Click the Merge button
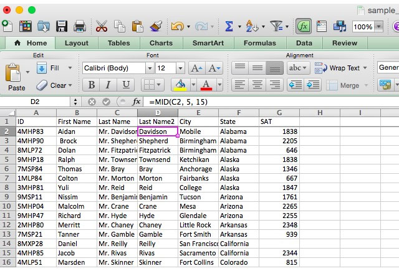This screenshot has height=271, width=399. pyautogui.click(x=343, y=85)
